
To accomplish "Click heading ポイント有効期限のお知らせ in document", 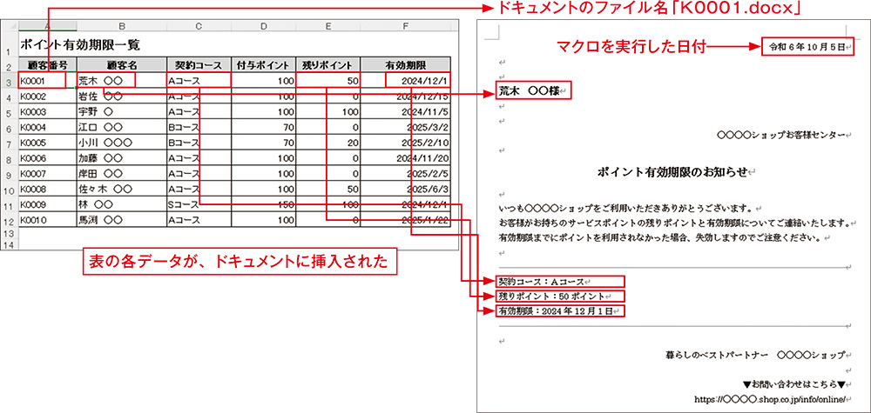I will click(x=672, y=172).
